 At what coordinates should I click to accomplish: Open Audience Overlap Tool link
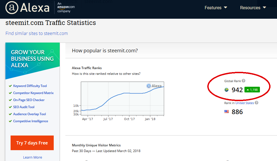point(29,114)
